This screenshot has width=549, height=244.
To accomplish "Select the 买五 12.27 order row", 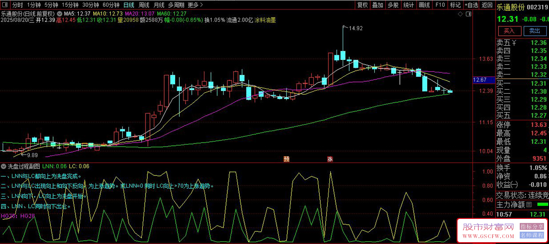I will click(x=522, y=115).
